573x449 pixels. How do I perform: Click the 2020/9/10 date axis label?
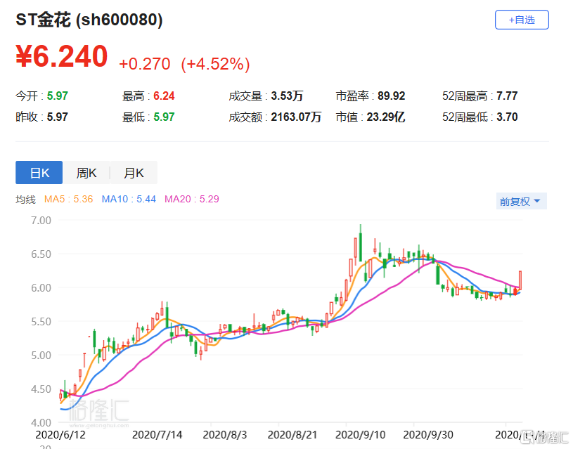tap(360, 435)
